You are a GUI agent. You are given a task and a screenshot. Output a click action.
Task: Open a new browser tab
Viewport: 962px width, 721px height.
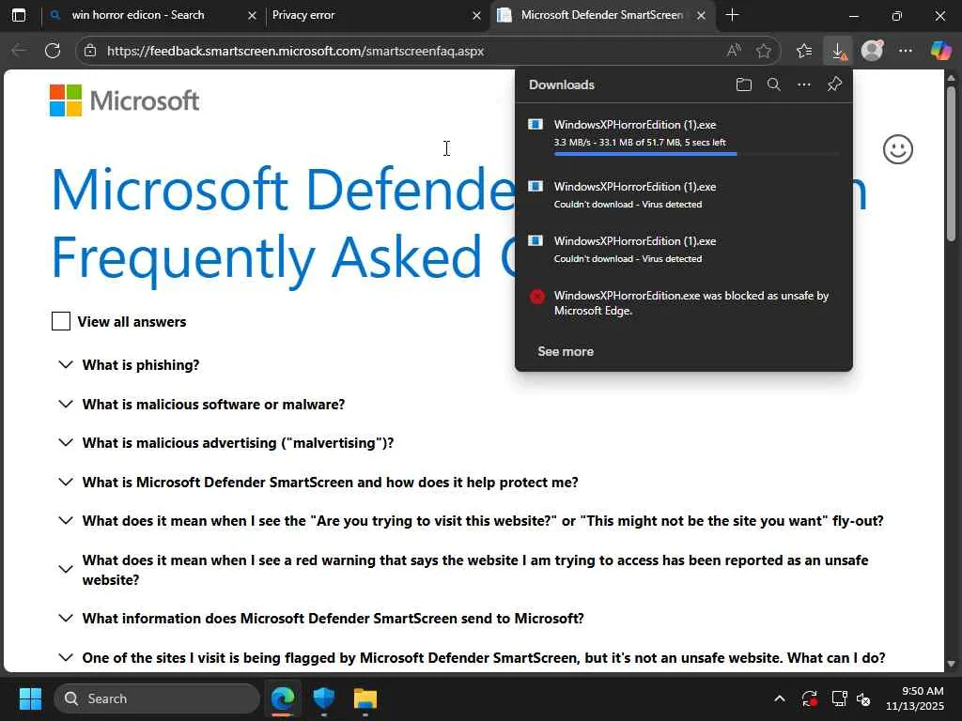point(732,15)
